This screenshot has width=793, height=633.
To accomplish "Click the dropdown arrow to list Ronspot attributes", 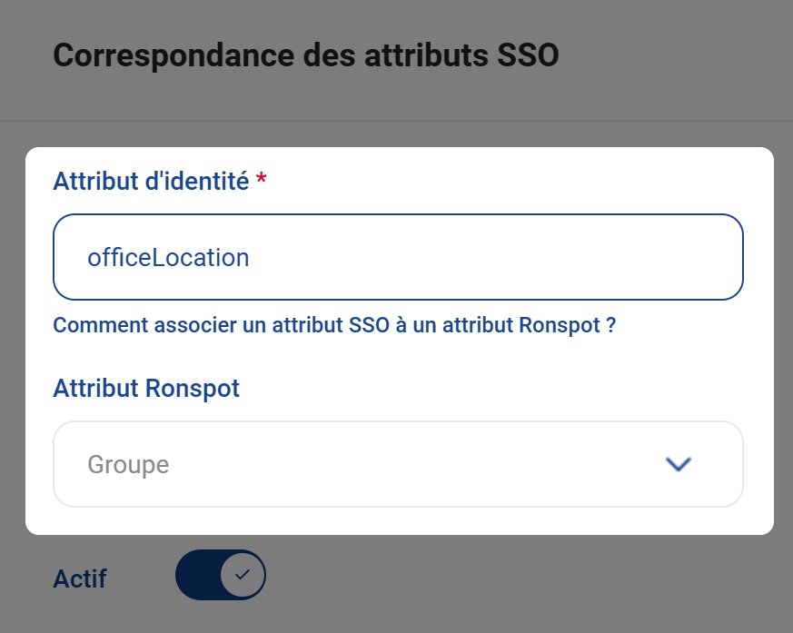I will coord(677,464).
